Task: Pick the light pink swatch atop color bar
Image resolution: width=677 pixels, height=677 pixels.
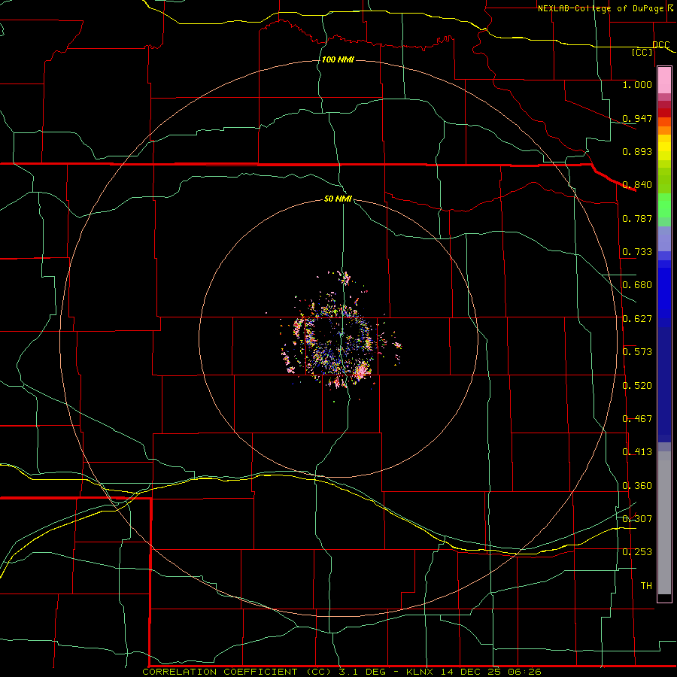Action: (x=664, y=80)
